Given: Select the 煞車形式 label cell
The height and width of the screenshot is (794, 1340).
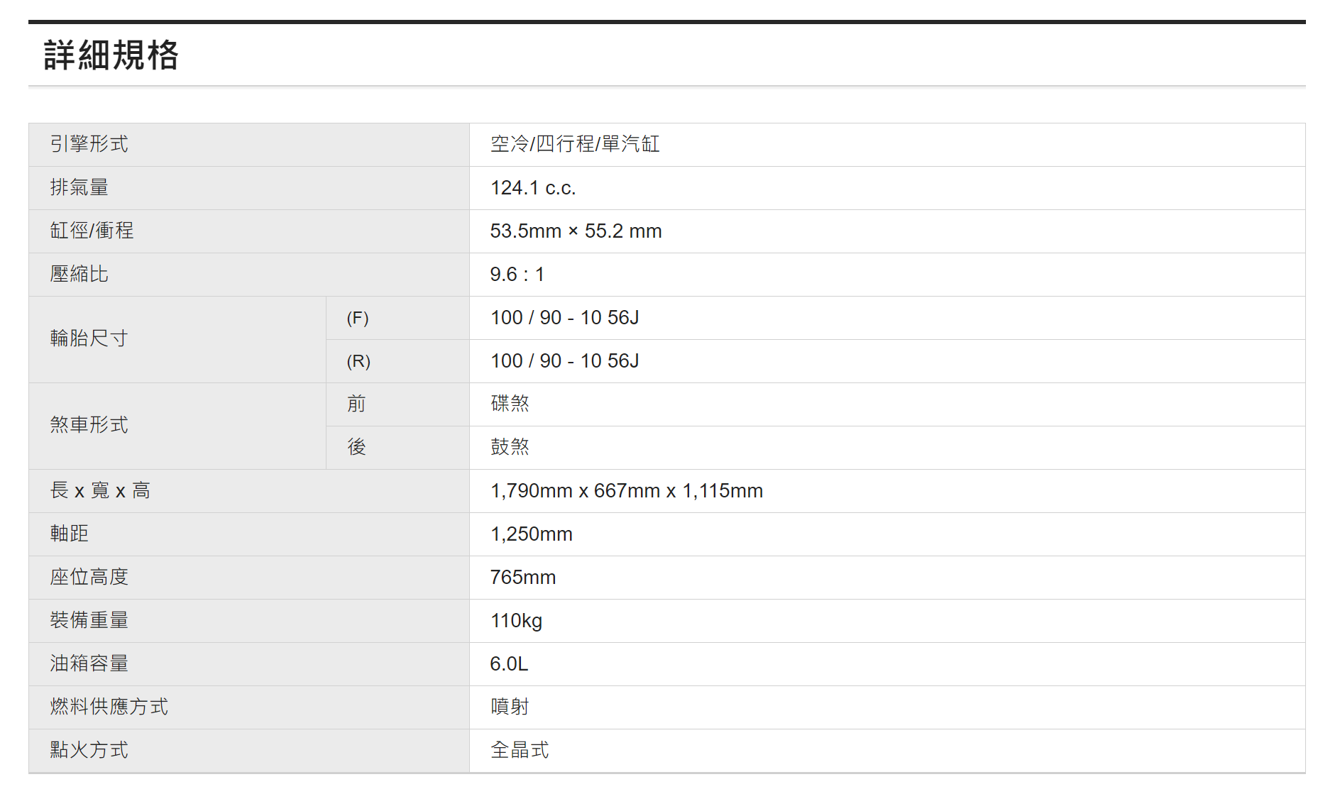Looking at the screenshot, I should pos(89,426).
